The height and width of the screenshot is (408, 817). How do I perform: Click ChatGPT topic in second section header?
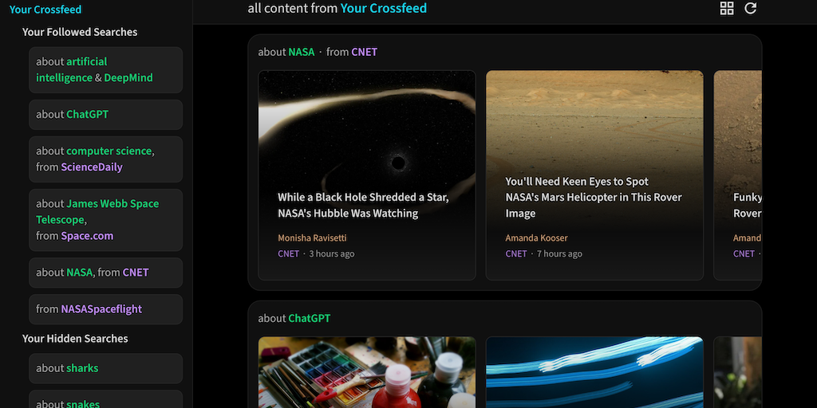(x=310, y=319)
